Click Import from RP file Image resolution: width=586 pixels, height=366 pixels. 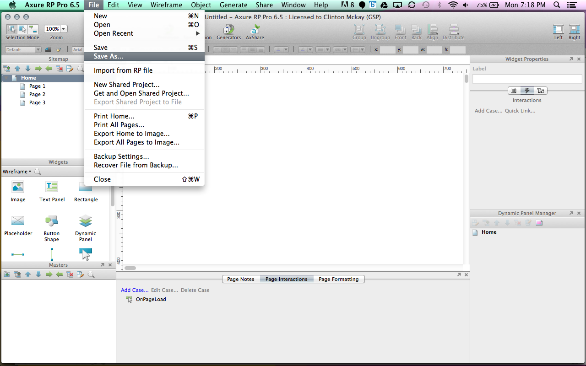(144, 70)
